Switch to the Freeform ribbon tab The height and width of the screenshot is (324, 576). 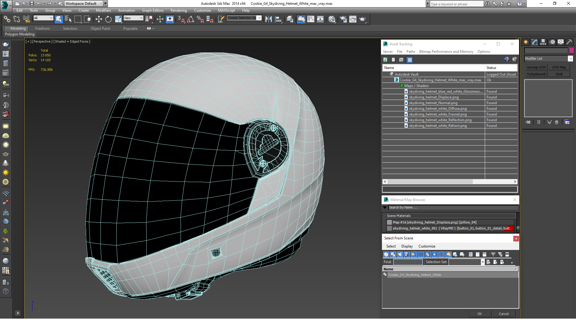[42, 28]
